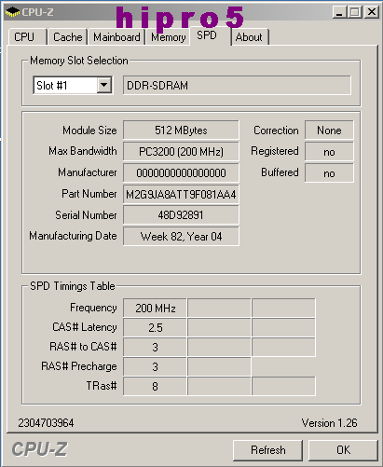Screen dimensions: 383x467
Task: Switch to the CPU tab
Action: coord(27,37)
